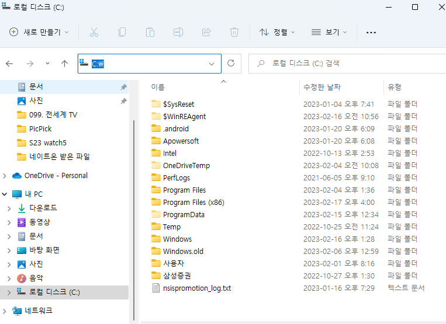
Task: Select nsispromotion_log.txt file icon
Action: click(156, 288)
